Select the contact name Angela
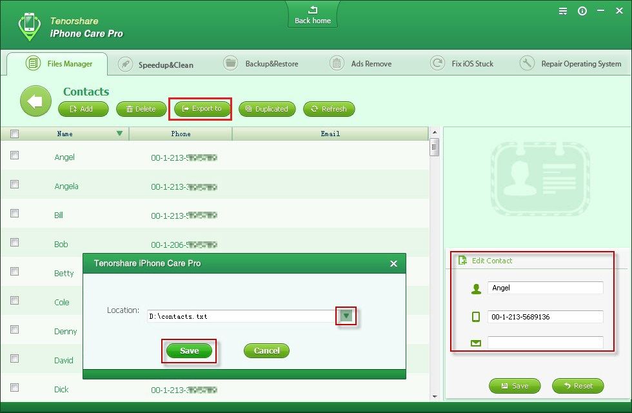This screenshot has width=632, height=413. (x=66, y=186)
